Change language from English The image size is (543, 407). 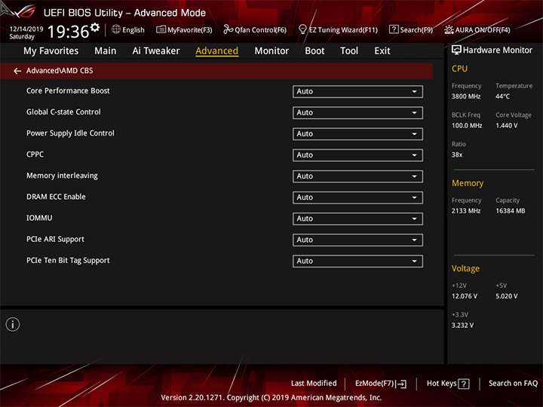point(133,29)
